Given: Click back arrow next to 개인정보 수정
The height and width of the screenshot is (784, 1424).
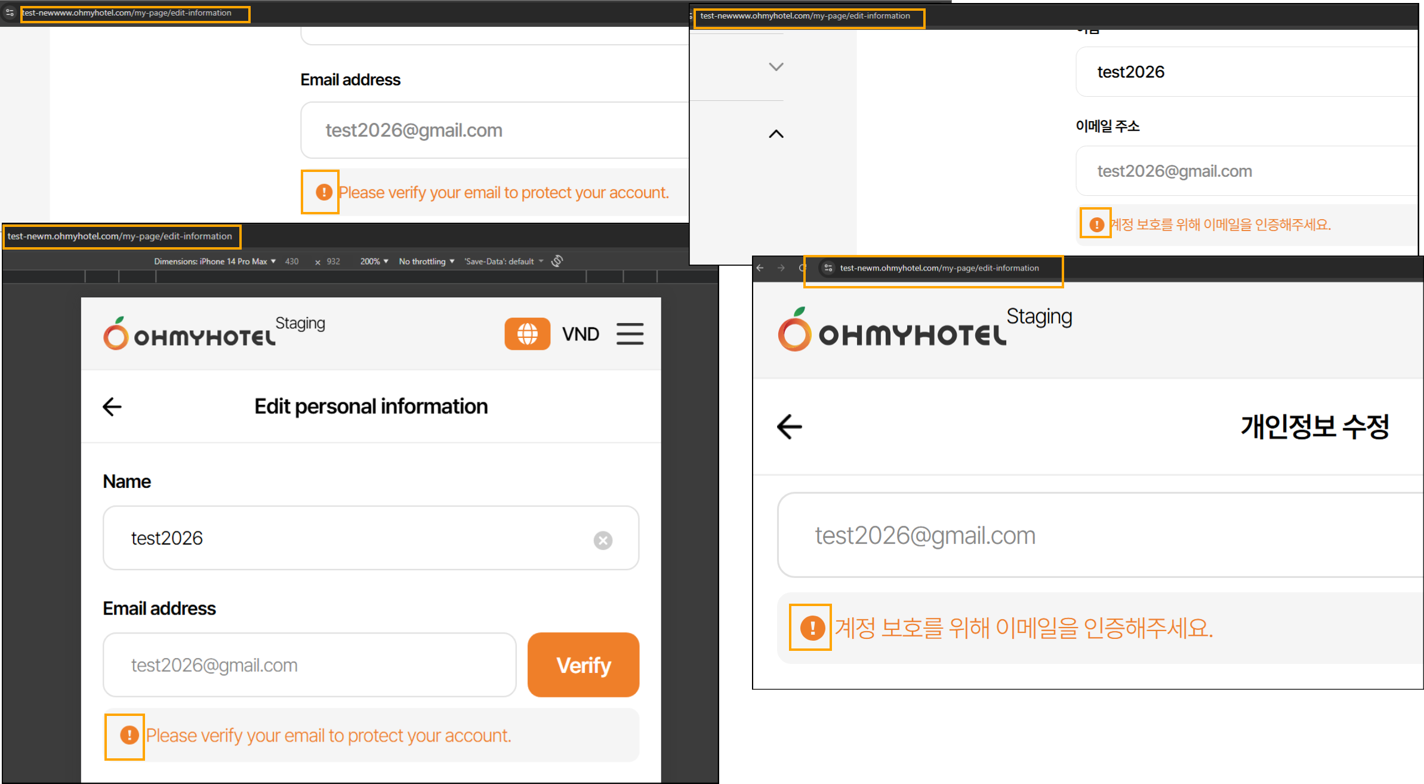Looking at the screenshot, I should (x=790, y=427).
